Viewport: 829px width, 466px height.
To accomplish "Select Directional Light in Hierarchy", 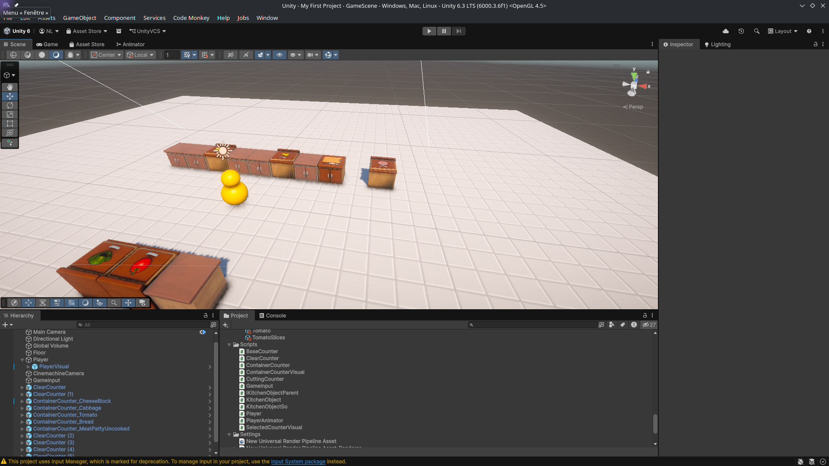I will pyautogui.click(x=53, y=339).
